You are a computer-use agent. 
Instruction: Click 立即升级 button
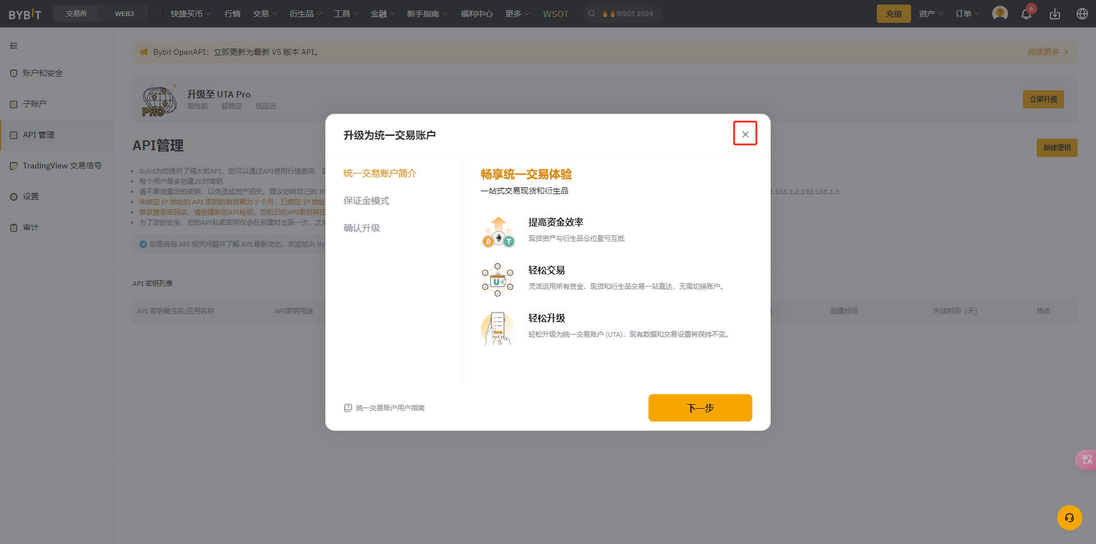click(1043, 99)
